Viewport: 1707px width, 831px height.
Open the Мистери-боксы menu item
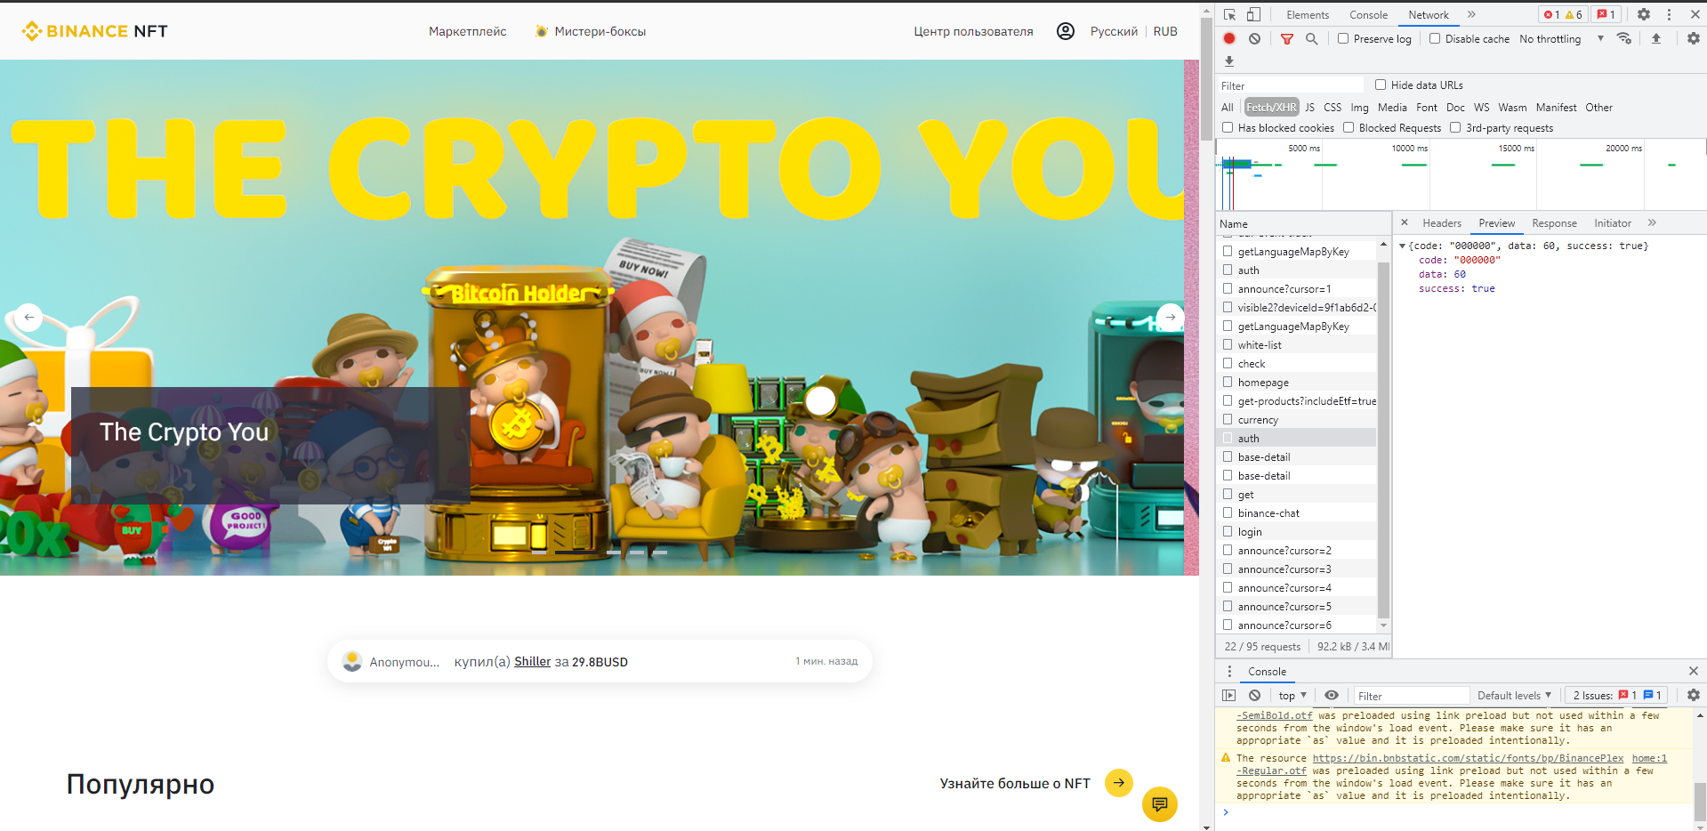click(x=591, y=31)
